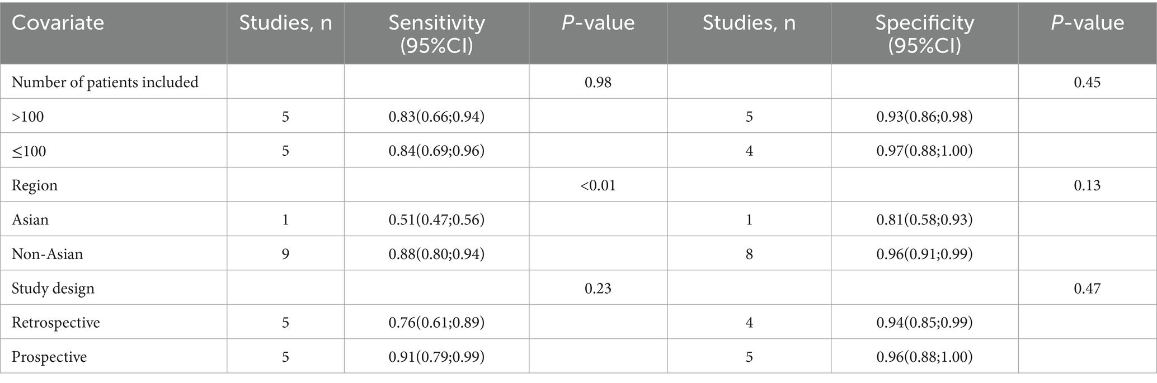Select specificity value 0.97(0.88;1.00)

click(924, 151)
